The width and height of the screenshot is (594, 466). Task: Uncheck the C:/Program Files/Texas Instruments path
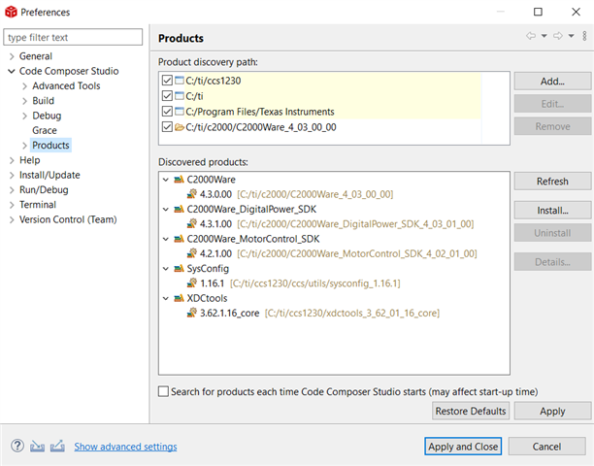(x=168, y=112)
